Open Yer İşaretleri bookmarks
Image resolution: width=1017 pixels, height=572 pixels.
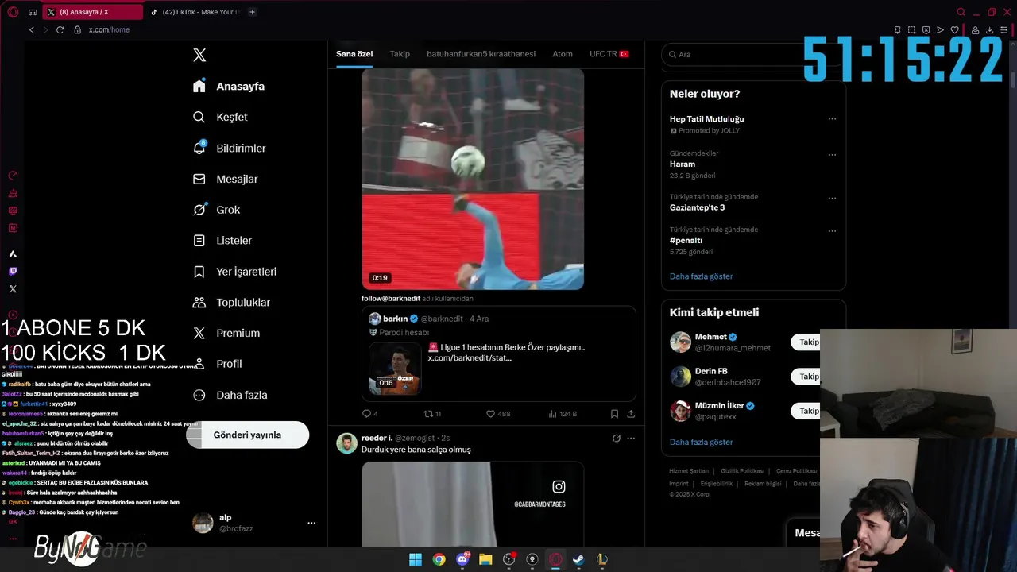(x=235, y=272)
